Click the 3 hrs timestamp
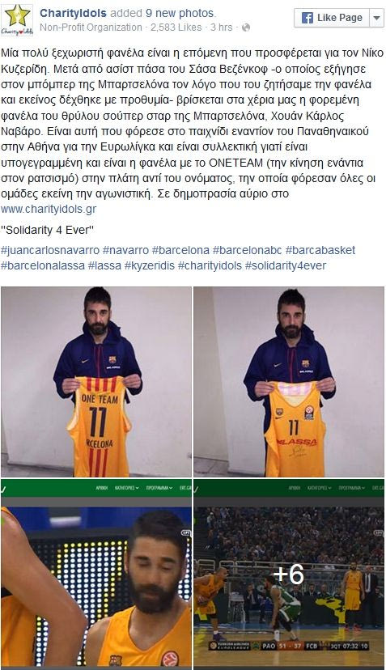Screen dimensions: 386x670 coord(222,28)
